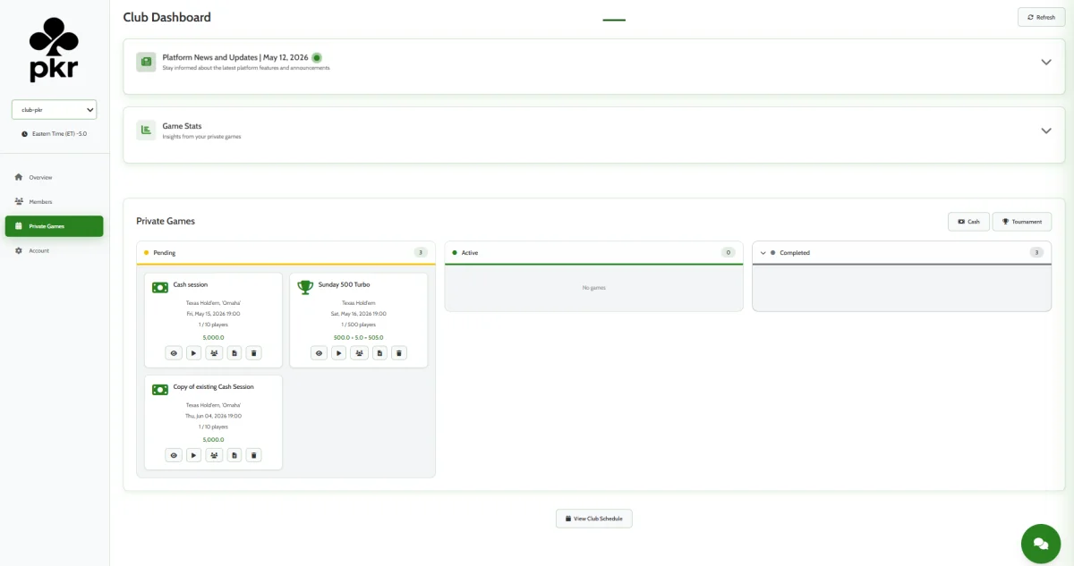Image resolution: width=1074 pixels, height=566 pixels.
Task: Delete the Sunday 500 Turbo tournament
Action: point(399,353)
